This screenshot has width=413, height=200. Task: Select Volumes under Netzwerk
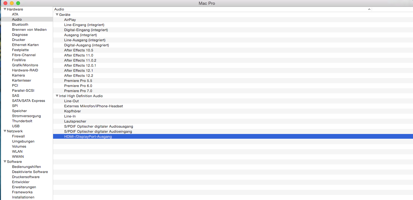point(19,146)
